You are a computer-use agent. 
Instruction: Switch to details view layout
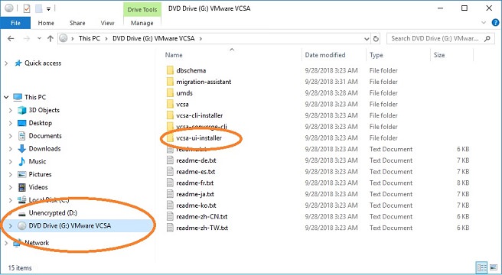482,267
